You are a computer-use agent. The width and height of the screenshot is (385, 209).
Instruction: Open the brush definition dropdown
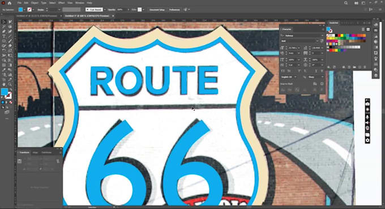105,10
